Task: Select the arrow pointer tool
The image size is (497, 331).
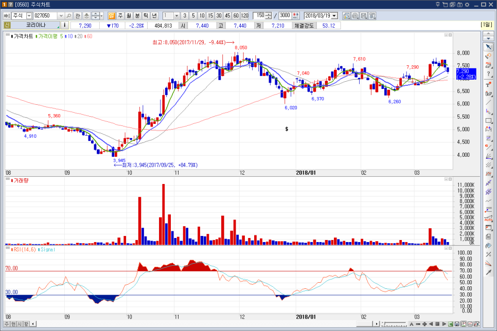Action: pos(488,47)
